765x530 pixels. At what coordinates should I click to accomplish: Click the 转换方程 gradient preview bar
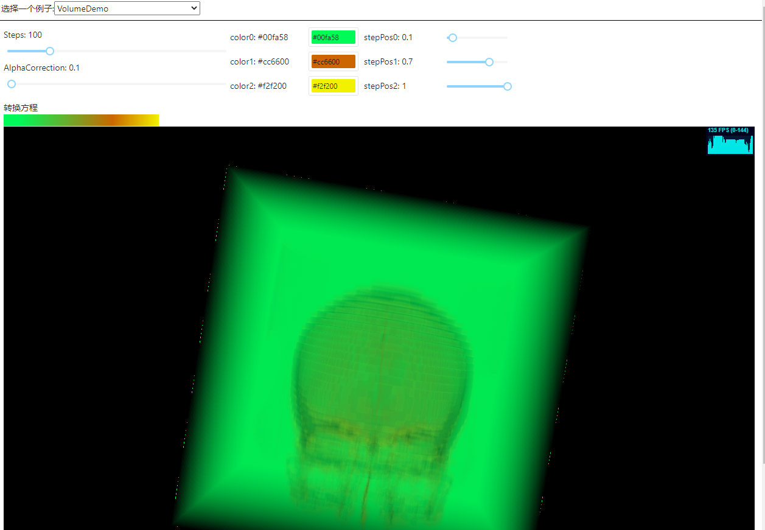81,120
